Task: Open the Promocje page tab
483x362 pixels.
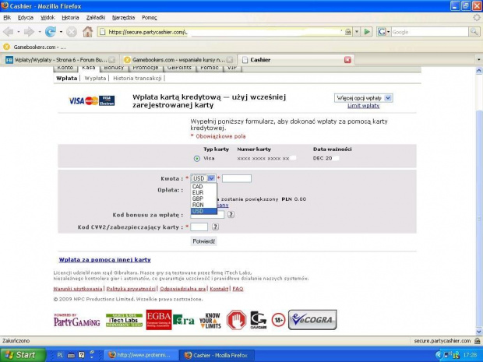Action: point(146,69)
